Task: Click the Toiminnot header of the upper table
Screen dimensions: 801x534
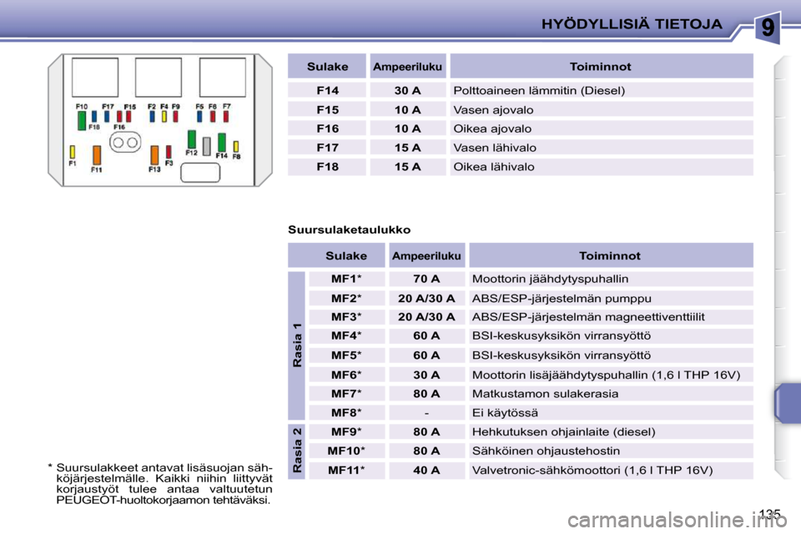Action: tap(602, 67)
